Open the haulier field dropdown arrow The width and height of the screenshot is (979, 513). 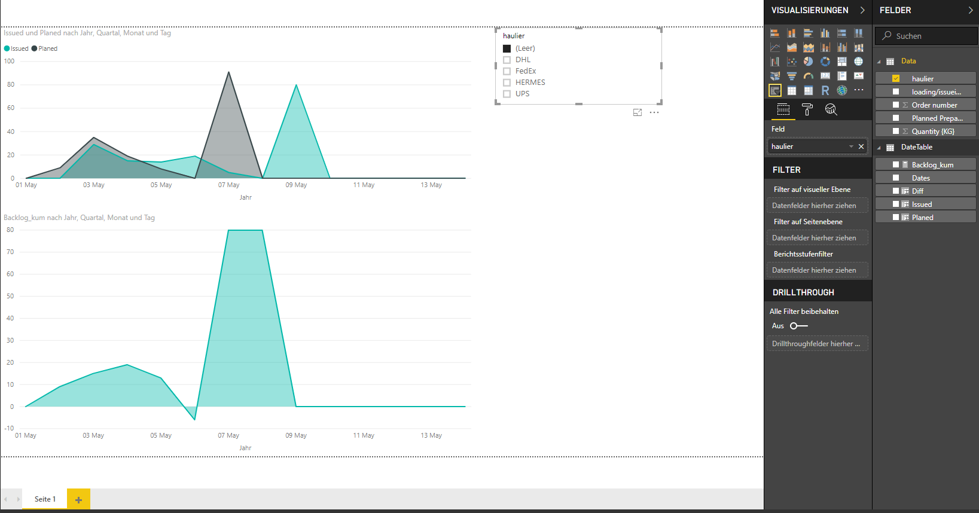(x=851, y=146)
